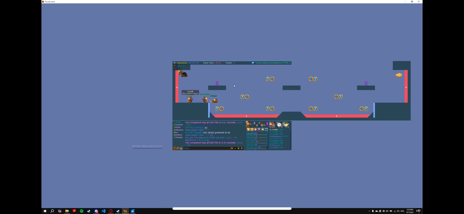Focus the [Oda] chat input field

click(207, 148)
